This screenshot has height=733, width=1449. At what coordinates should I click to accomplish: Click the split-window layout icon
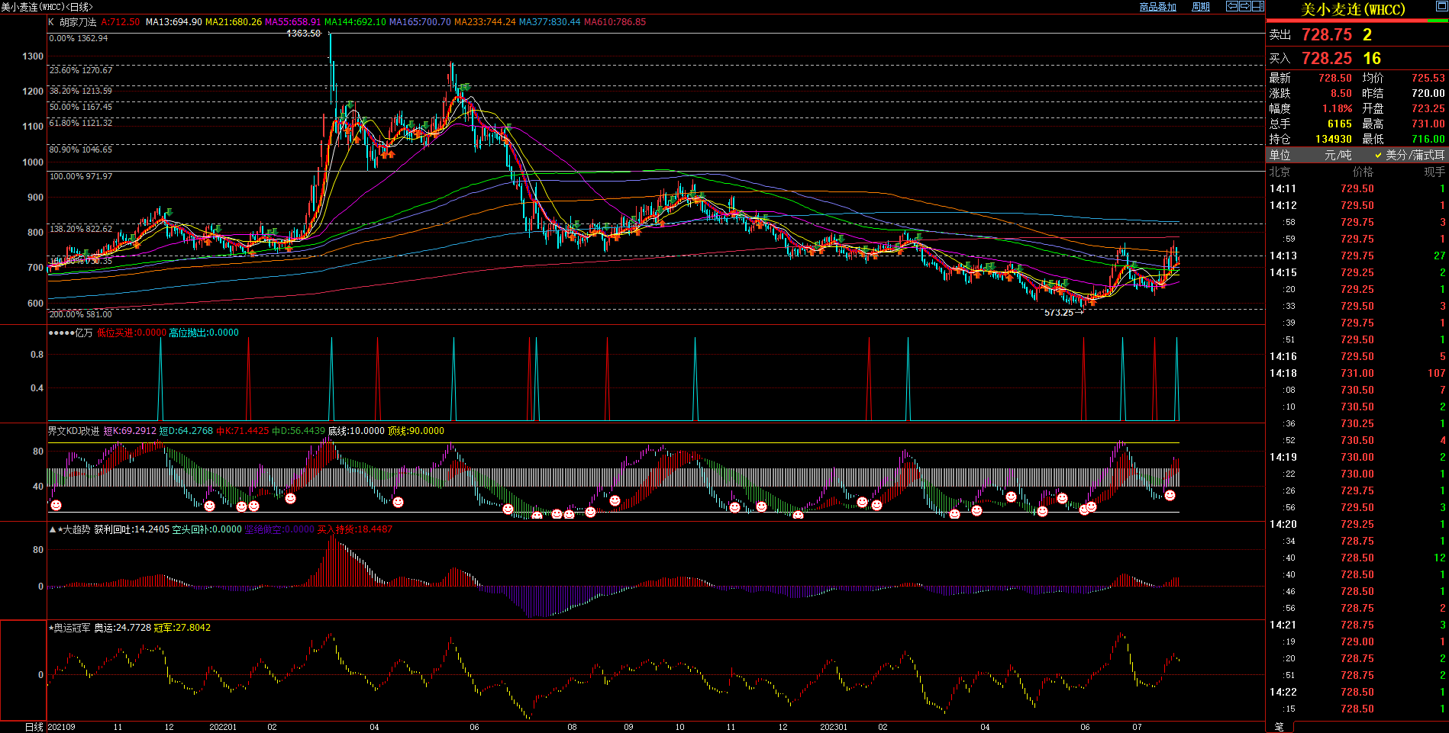click(1257, 6)
